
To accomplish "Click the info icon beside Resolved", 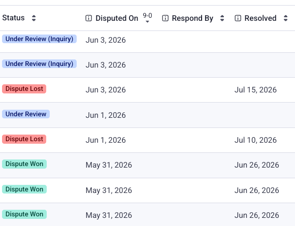I will coord(238,18).
